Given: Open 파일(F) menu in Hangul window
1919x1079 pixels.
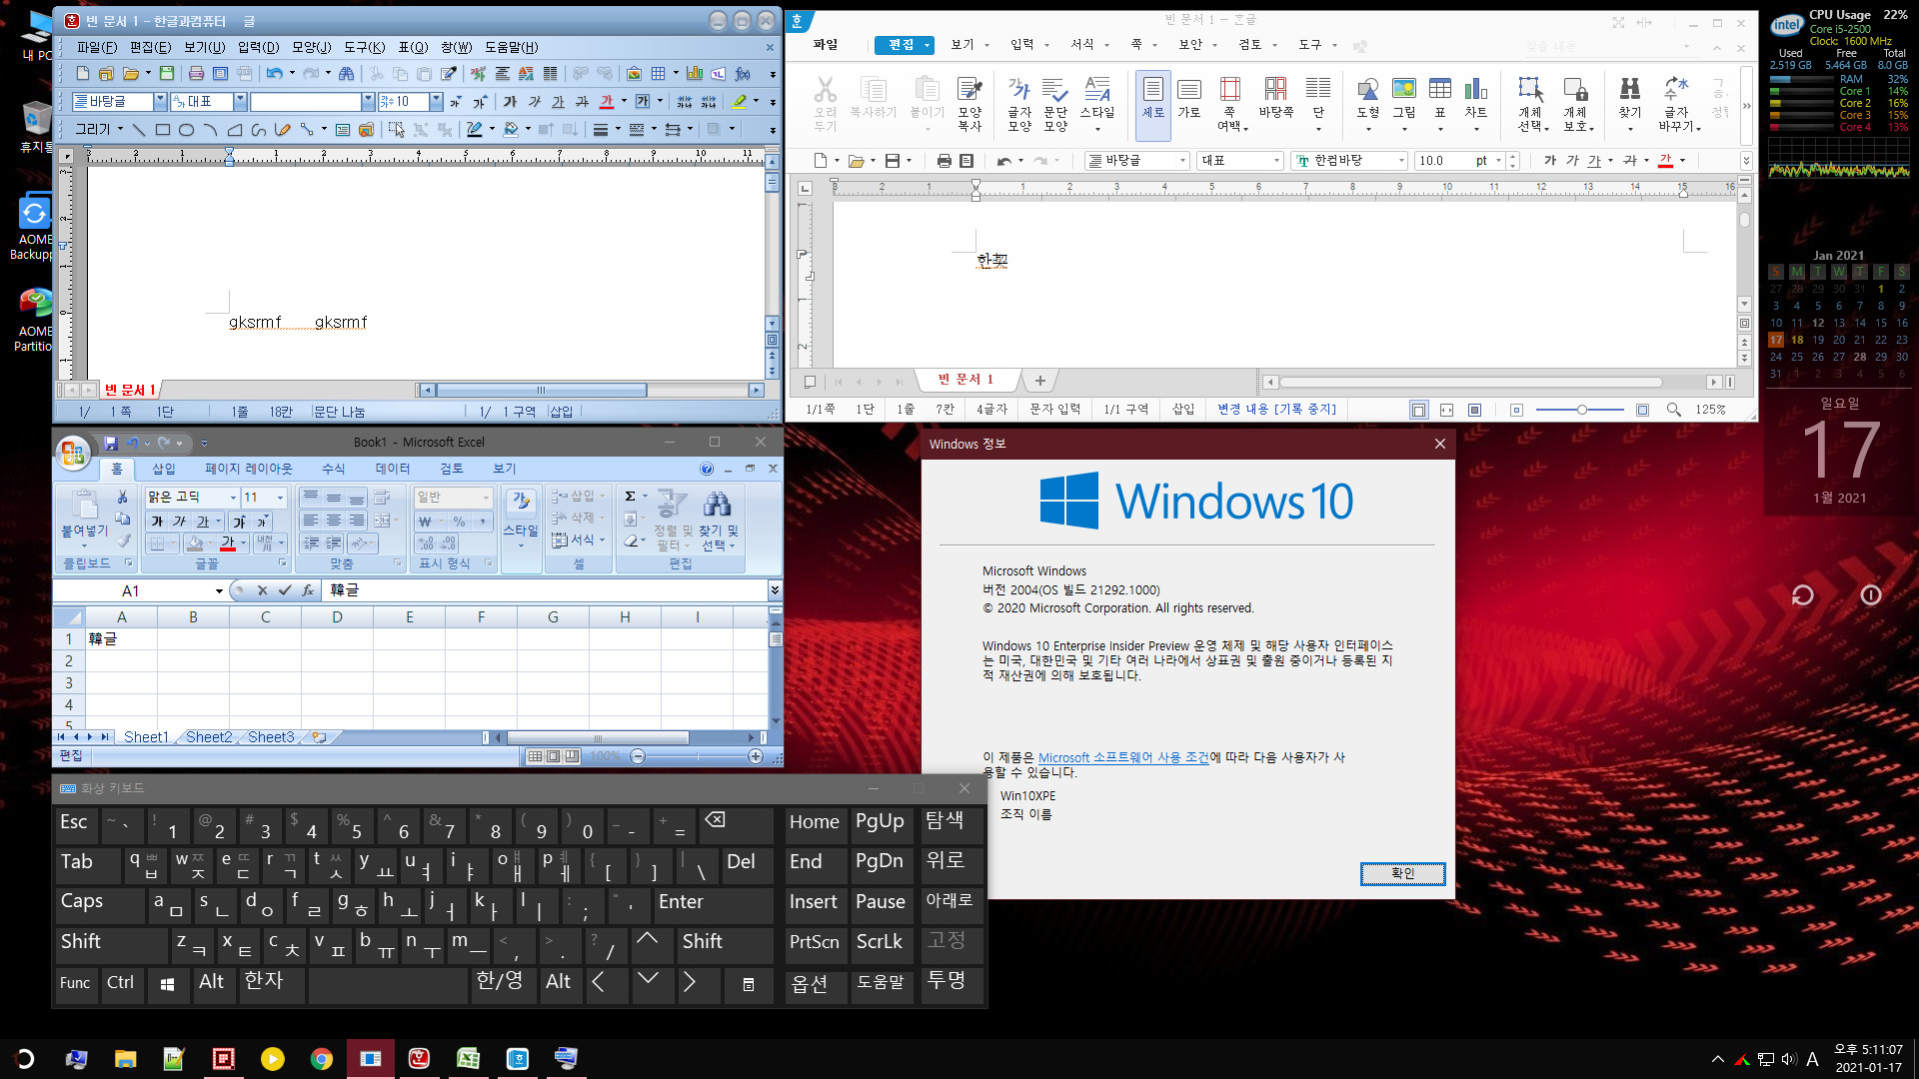Looking at the screenshot, I should [97, 47].
